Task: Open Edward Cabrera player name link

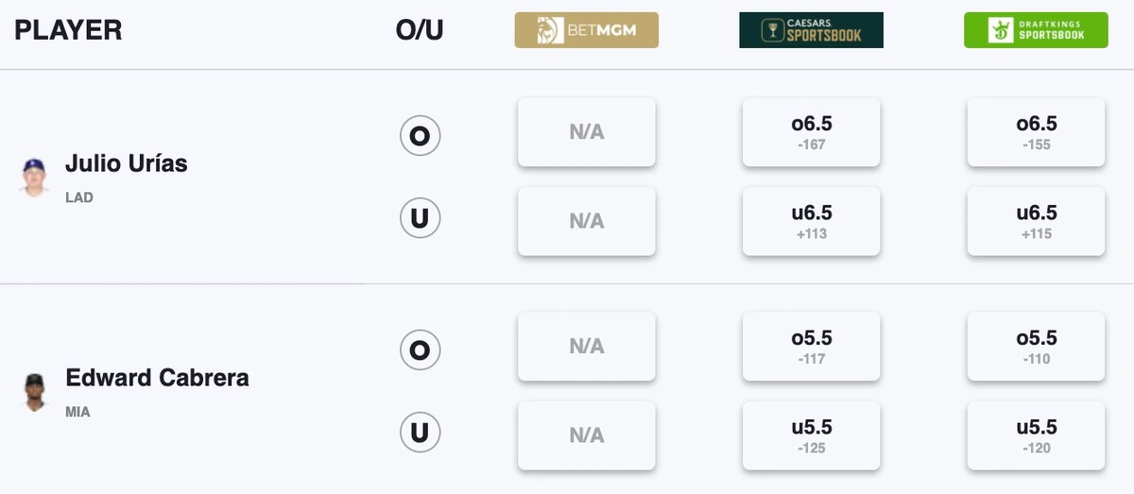Action: 157,378
